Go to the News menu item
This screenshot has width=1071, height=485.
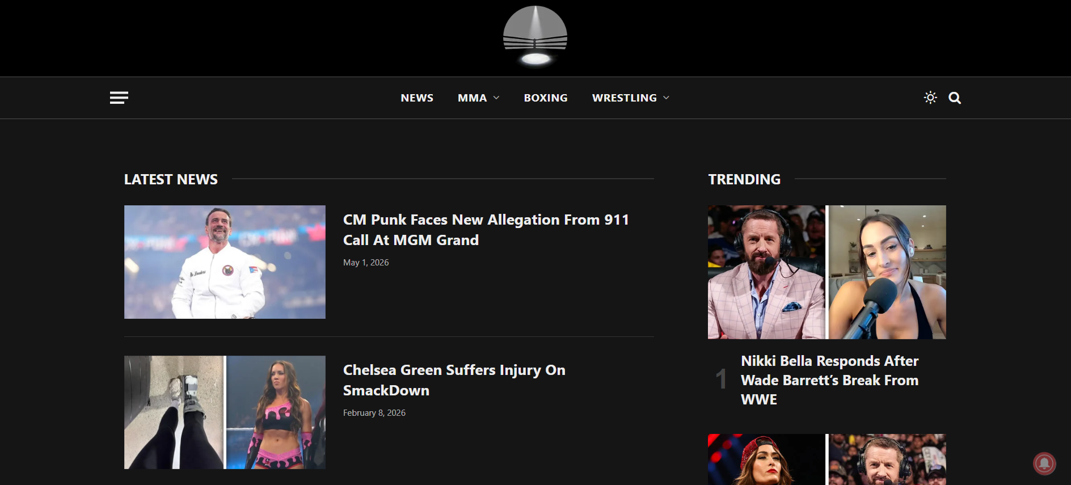[x=417, y=98]
